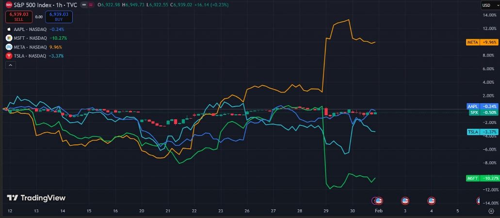Click the Apple logo icon in legend
500x218 pixels.
click(9, 30)
